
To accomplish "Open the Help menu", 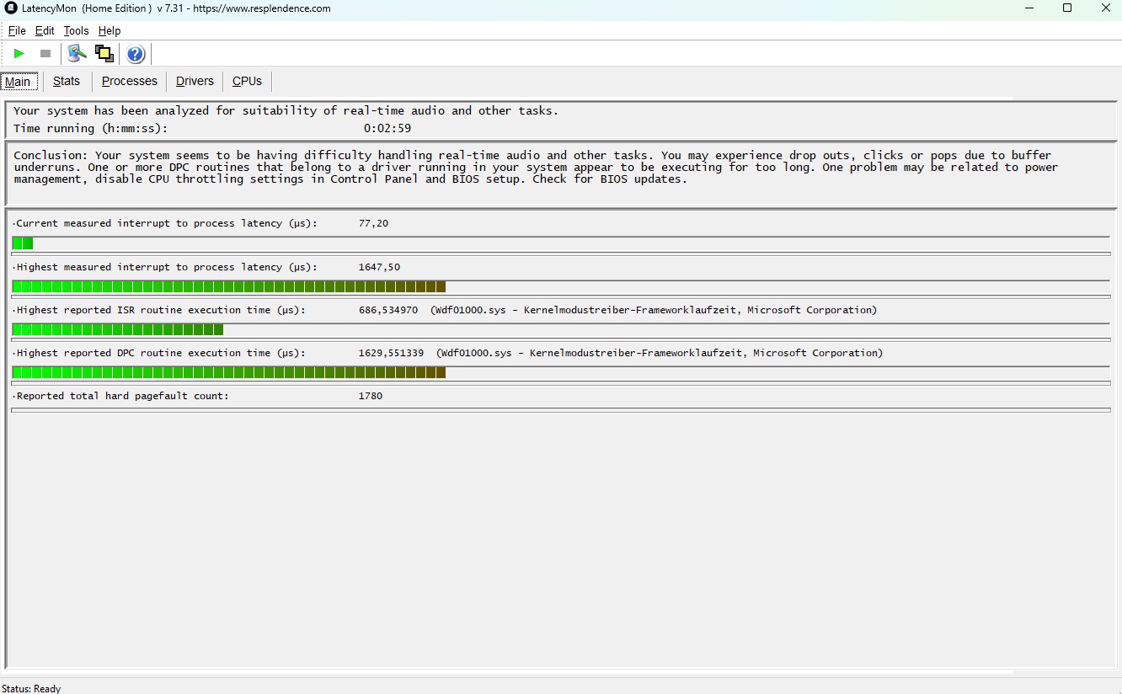I will [x=110, y=31].
